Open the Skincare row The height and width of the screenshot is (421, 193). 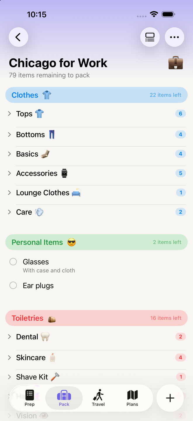[x=96, y=358]
